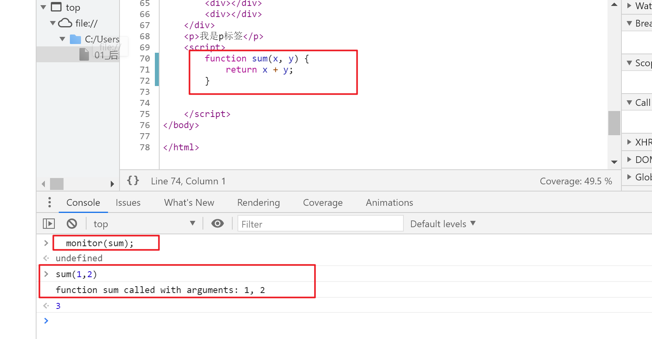The image size is (652, 339).
Task: Toggle the console sidebar icon
Action: (x=49, y=224)
